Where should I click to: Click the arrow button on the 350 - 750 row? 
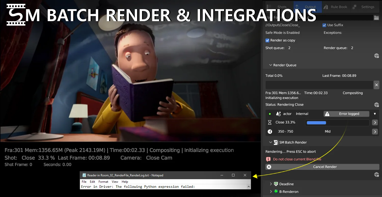click(375, 132)
